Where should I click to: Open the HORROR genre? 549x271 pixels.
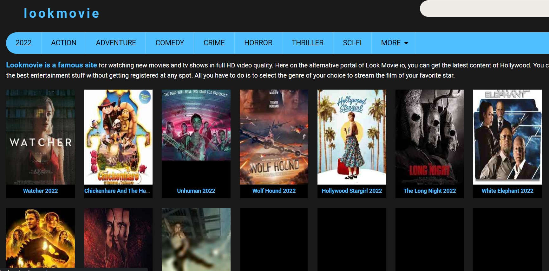(258, 43)
